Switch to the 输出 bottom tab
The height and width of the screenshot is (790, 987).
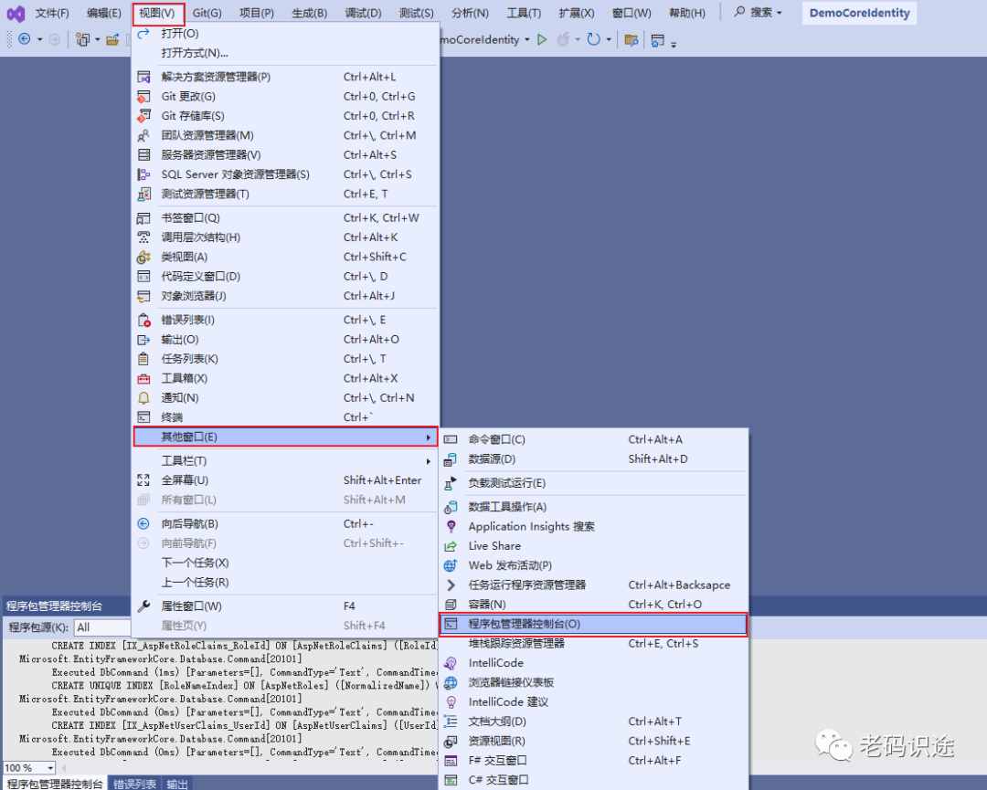pos(177,783)
